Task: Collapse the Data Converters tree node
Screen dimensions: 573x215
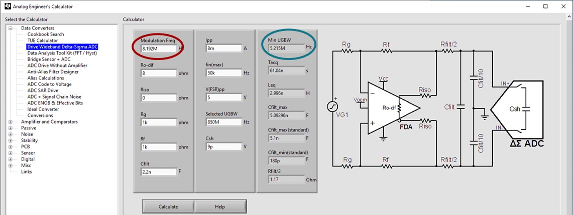Action: [10, 28]
